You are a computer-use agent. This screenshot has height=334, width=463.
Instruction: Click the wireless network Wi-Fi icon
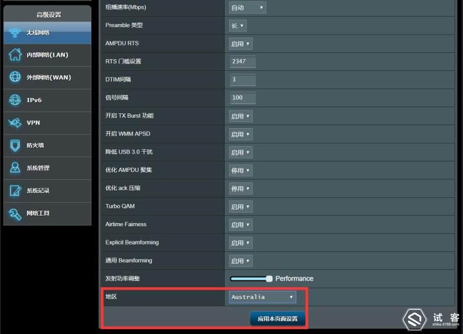(x=15, y=33)
